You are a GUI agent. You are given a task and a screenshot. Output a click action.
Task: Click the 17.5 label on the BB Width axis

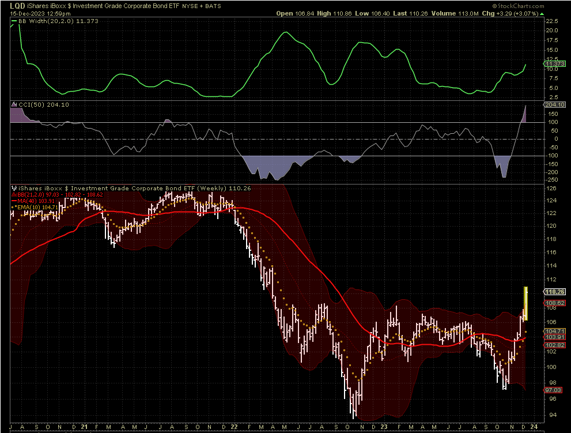552,40
